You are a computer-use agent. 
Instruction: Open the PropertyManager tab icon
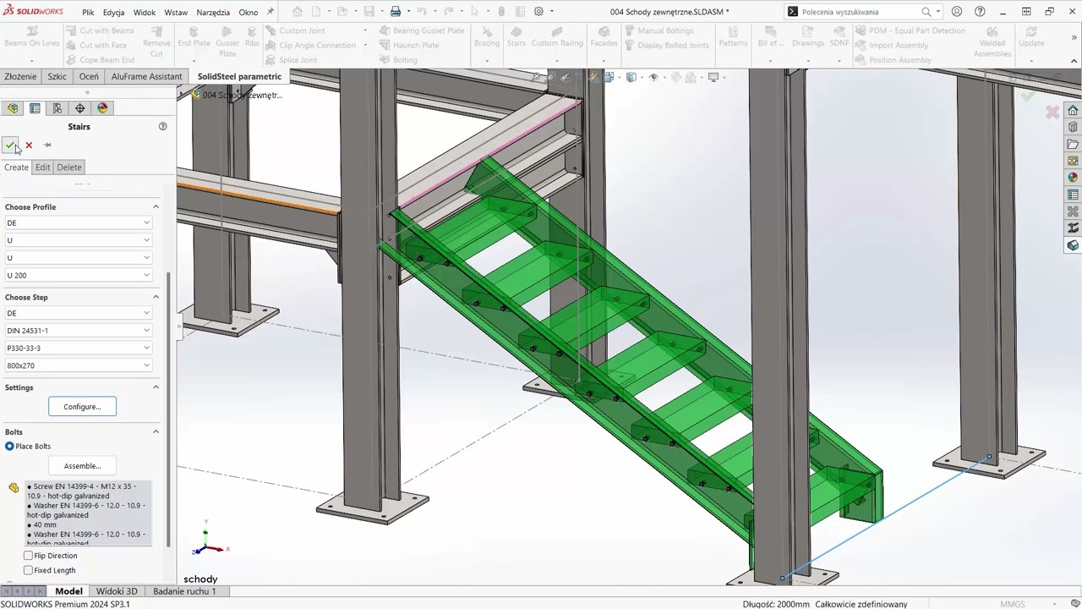(35, 108)
